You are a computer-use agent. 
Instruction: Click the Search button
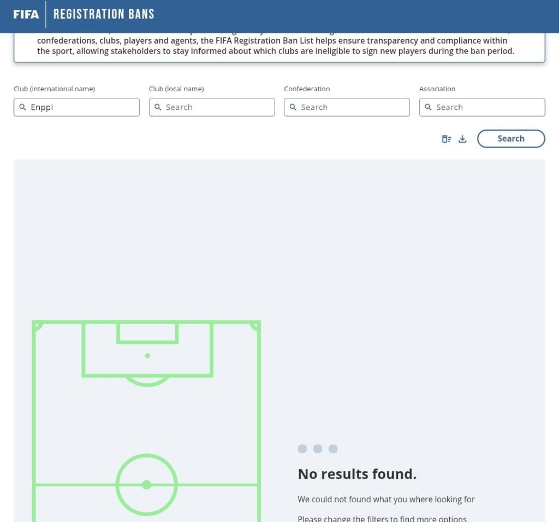point(511,138)
